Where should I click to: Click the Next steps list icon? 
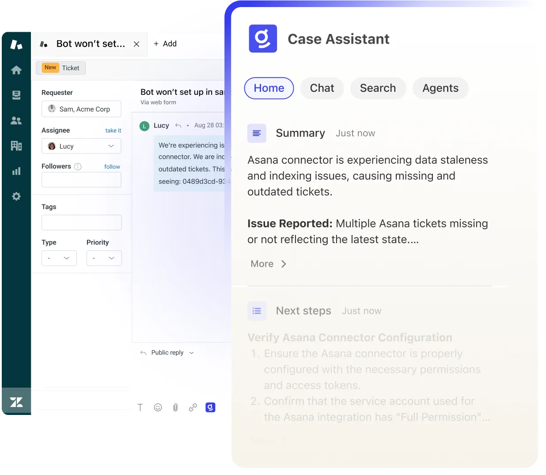tap(257, 311)
